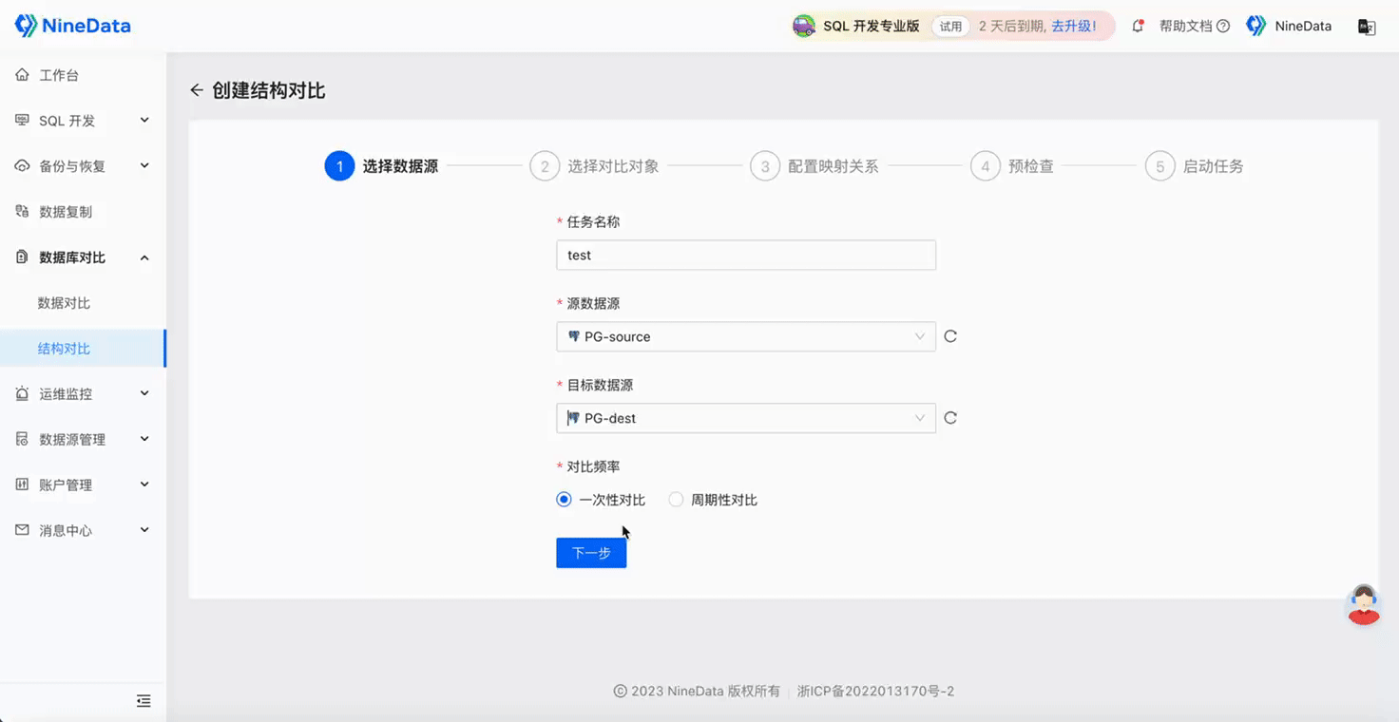1399x722 pixels.
Task: Click the 账户管理 icon in sidebar
Action: click(x=22, y=484)
